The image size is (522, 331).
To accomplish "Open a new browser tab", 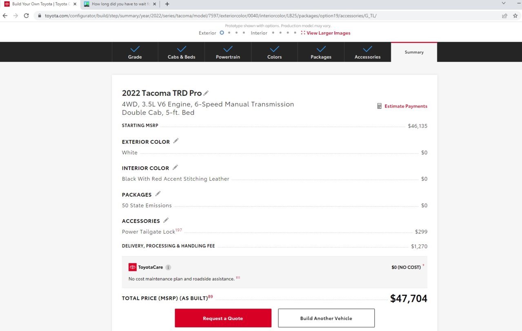I will coord(167,4).
